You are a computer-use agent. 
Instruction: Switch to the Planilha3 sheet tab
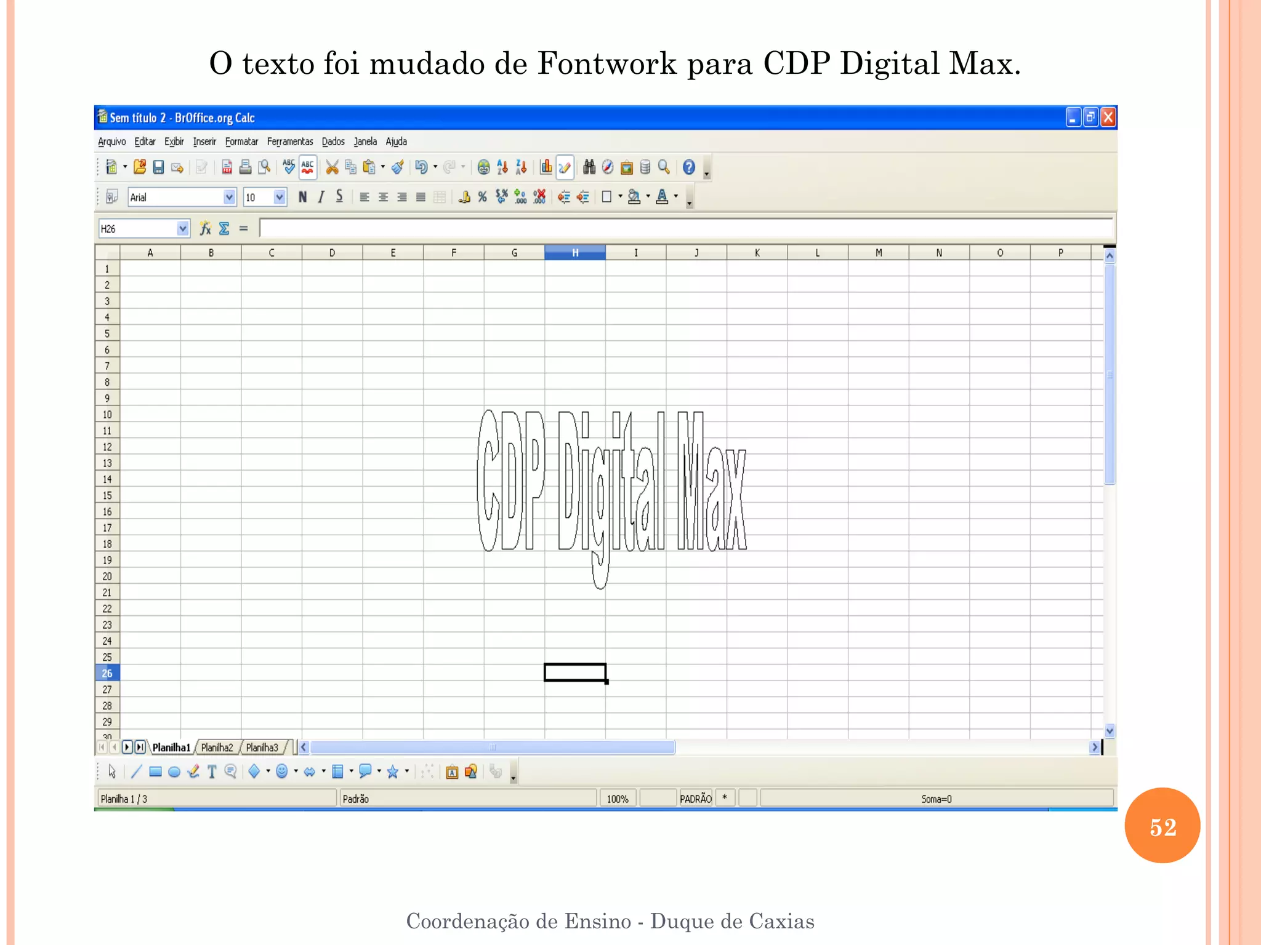click(x=262, y=748)
